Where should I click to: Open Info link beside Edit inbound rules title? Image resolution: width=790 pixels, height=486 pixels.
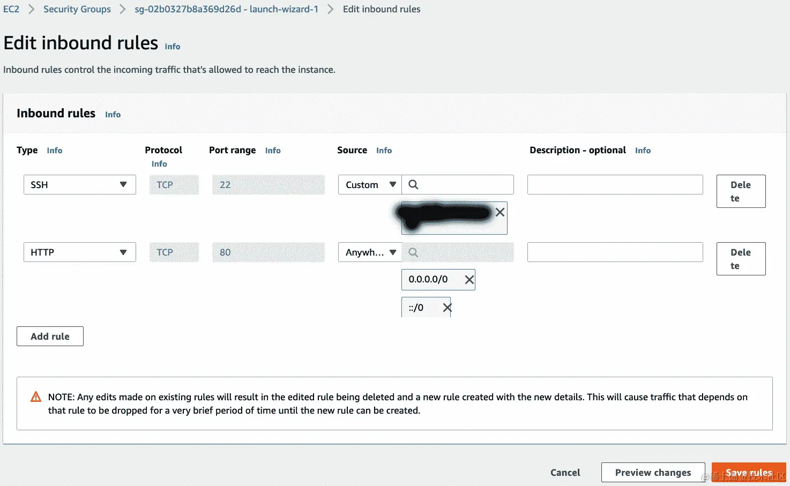tap(173, 47)
